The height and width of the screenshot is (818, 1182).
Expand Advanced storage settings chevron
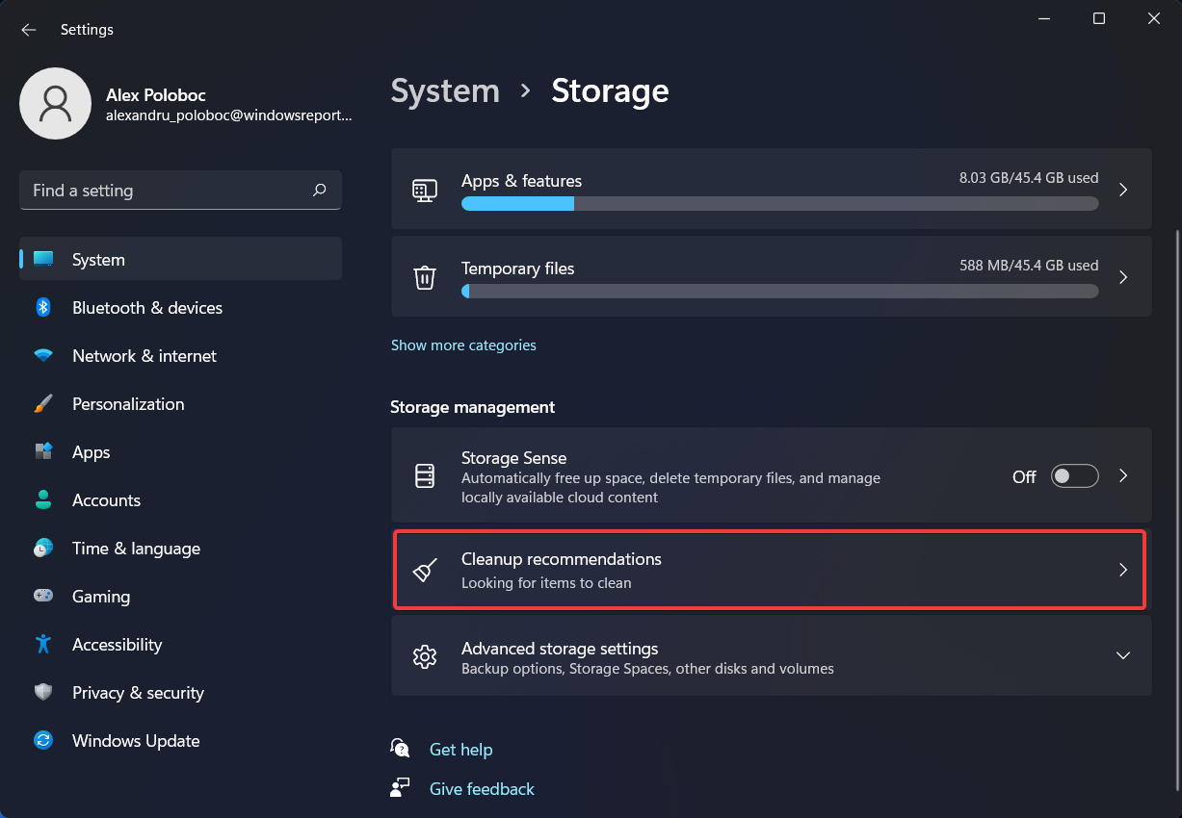click(x=1122, y=655)
